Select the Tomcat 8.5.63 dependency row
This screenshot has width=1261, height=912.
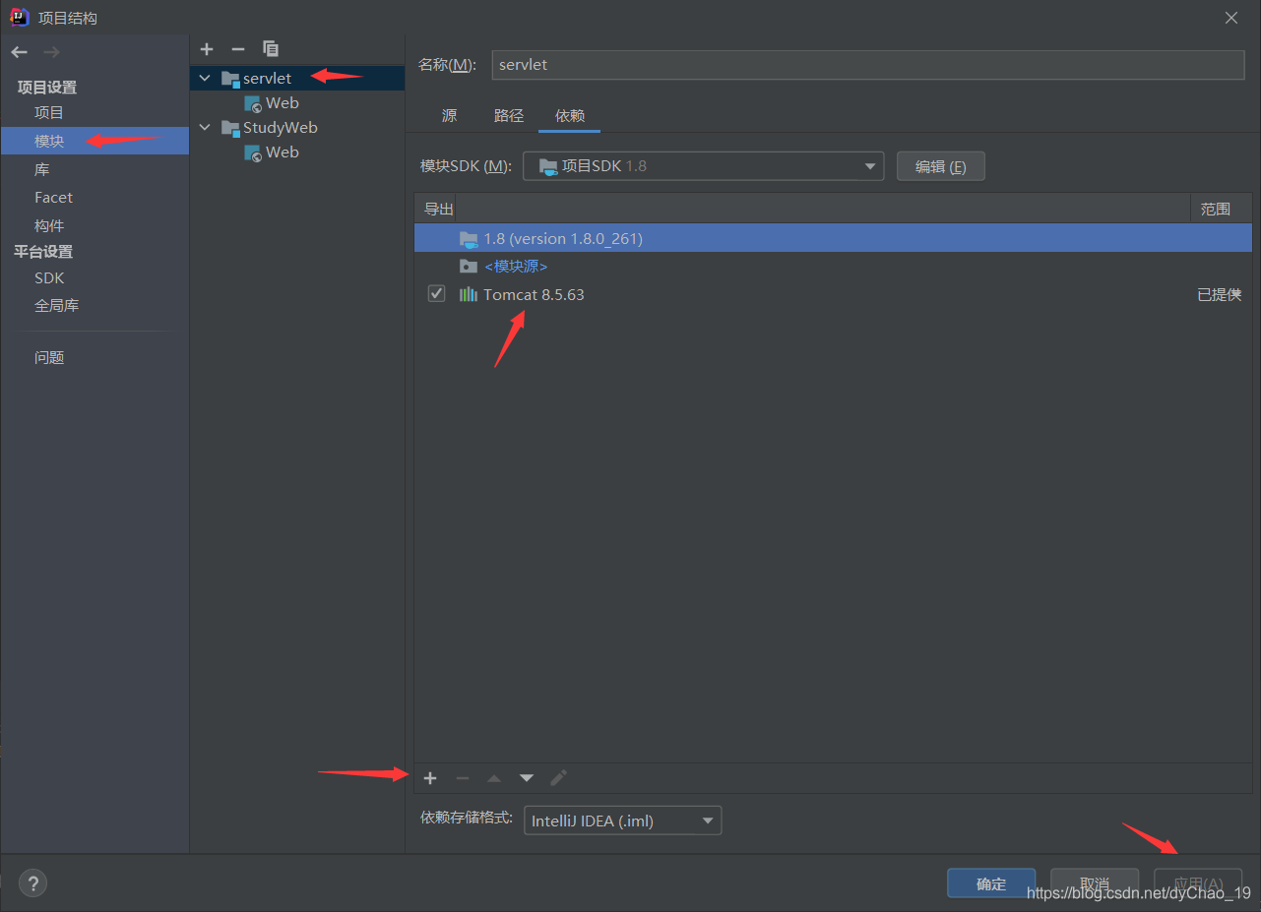coord(833,294)
